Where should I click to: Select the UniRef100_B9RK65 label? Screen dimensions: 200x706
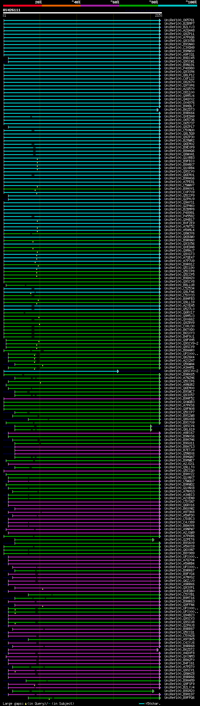coord(179,374)
